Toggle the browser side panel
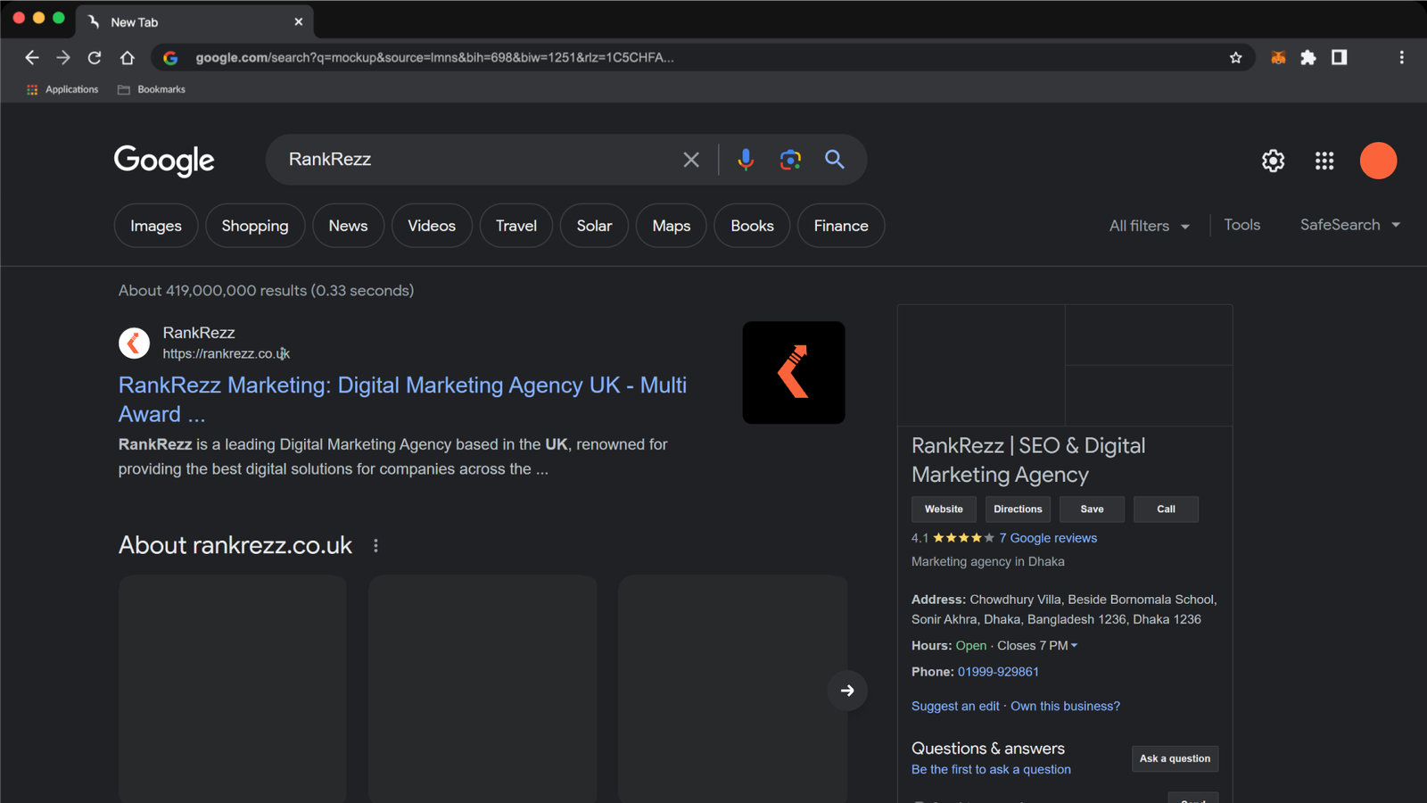The height and width of the screenshot is (803, 1427). coord(1339,58)
